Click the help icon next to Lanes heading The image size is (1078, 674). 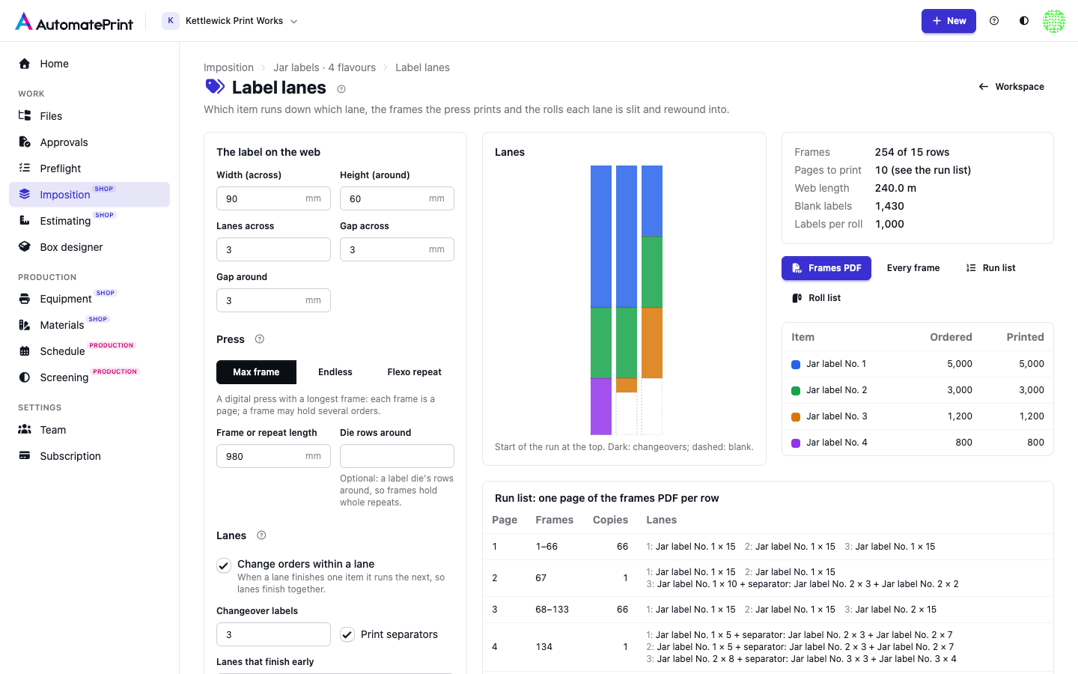click(x=261, y=535)
